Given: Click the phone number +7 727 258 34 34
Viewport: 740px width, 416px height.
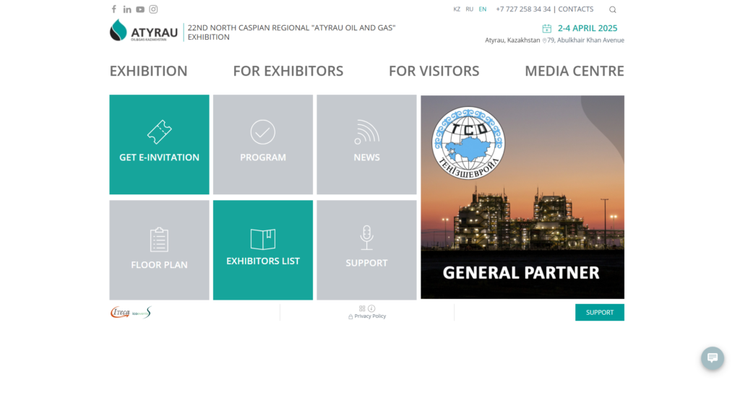Looking at the screenshot, I should [523, 9].
